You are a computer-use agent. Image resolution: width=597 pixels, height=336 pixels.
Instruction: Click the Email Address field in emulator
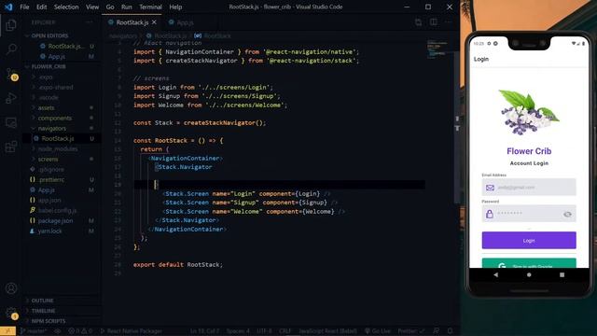point(529,187)
